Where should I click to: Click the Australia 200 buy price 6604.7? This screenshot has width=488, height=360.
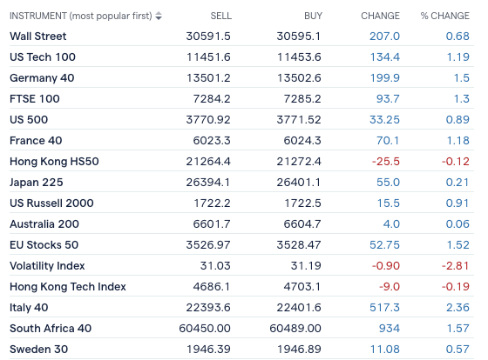coord(302,224)
